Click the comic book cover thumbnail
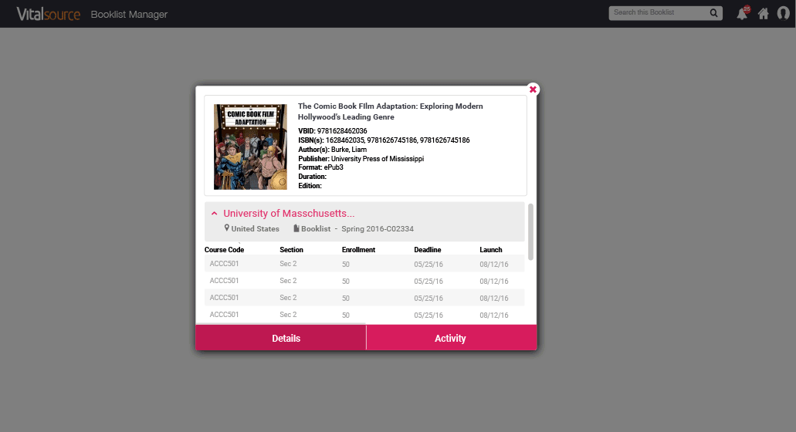 pos(250,147)
